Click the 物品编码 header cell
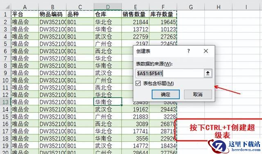This screenshot has height=154, width=262. coord(52,14)
